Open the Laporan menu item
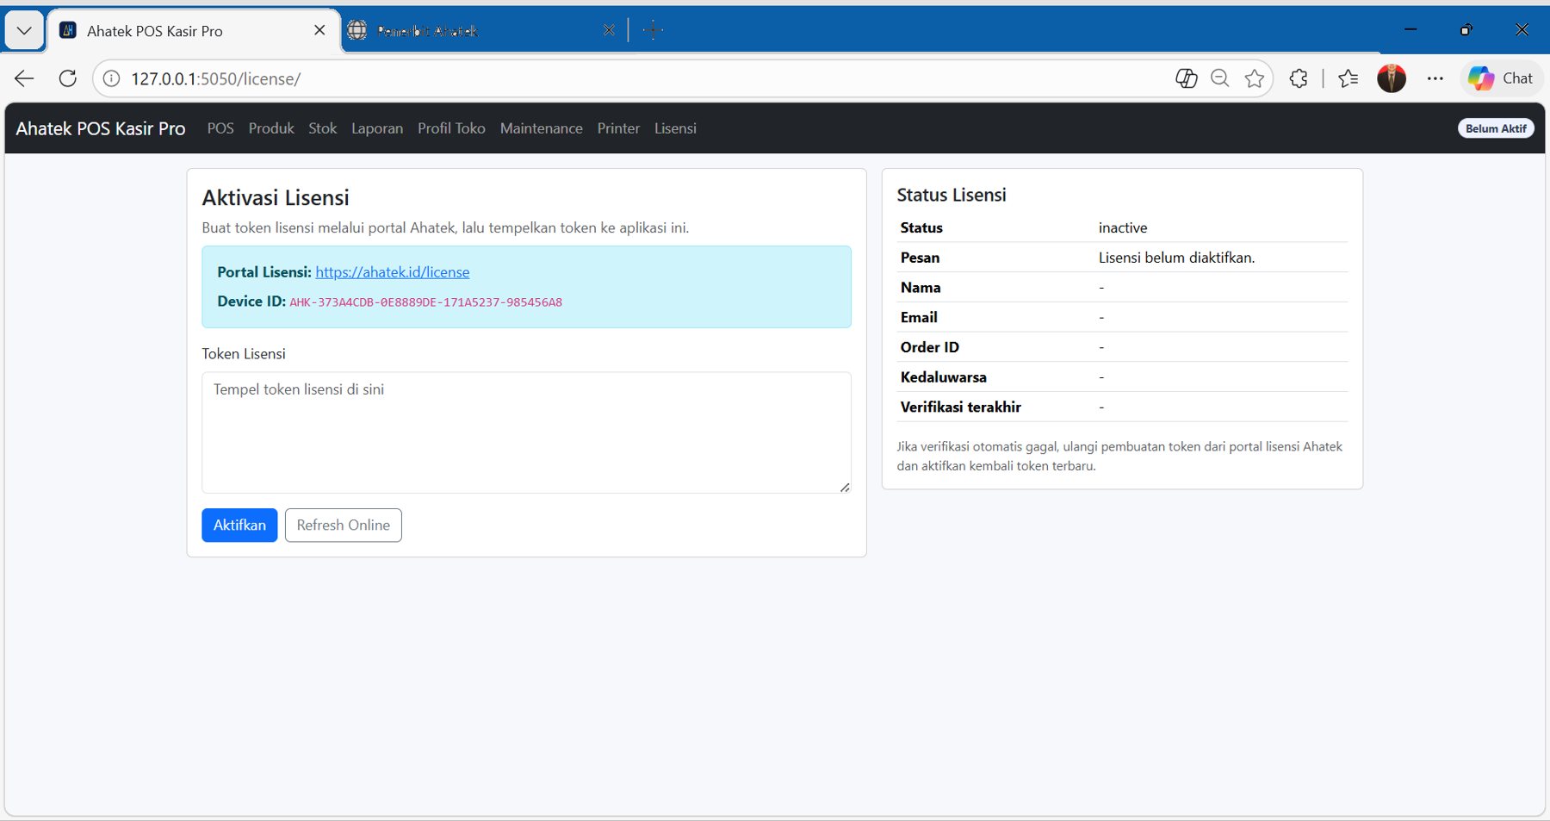1550x821 pixels. coord(376,128)
